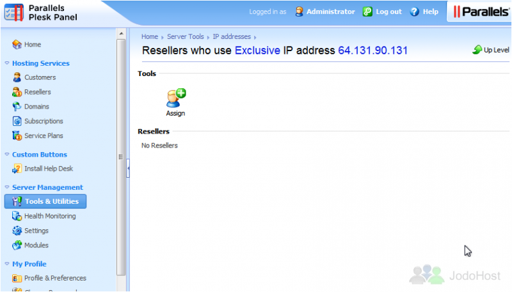Click the Service Plans icon
The image size is (512, 292).
[x=17, y=135]
